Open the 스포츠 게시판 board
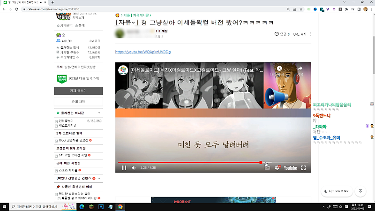 pos(68,170)
